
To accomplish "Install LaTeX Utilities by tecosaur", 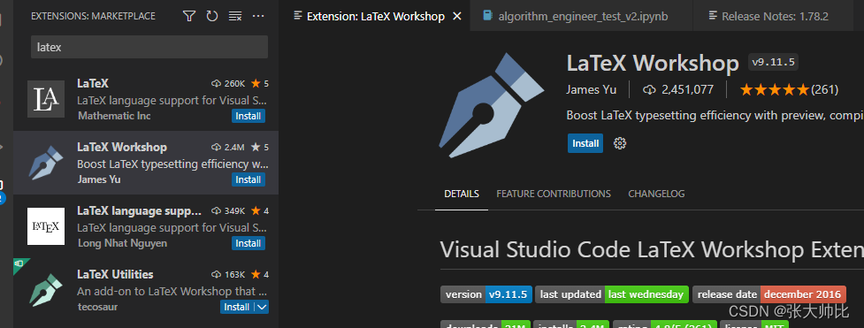I will point(237,307).
